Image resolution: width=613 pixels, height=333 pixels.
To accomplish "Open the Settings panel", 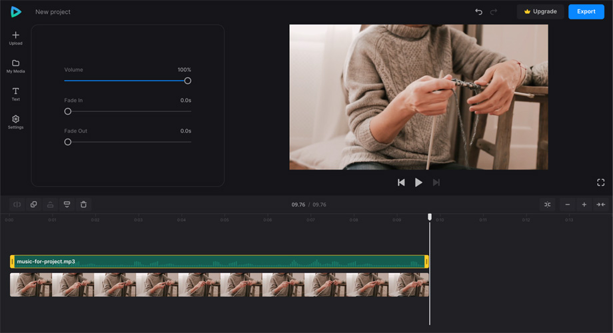I will 15,122.
